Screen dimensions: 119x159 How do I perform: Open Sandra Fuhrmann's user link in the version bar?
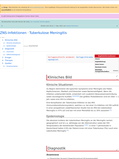[x=72, y=26]
